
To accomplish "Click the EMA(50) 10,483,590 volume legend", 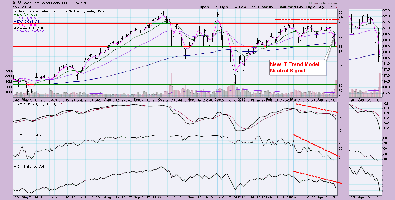I will pos(29,31).
